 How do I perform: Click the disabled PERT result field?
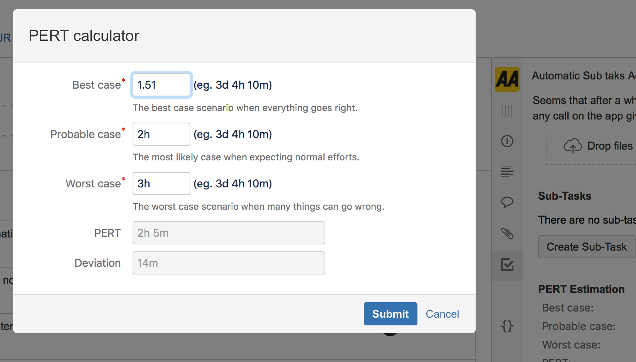(229, 233)
